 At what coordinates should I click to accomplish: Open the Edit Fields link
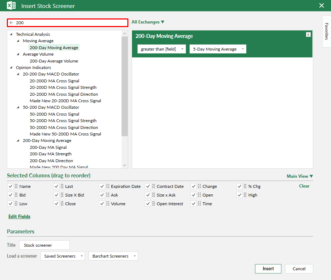click(20, 217)
